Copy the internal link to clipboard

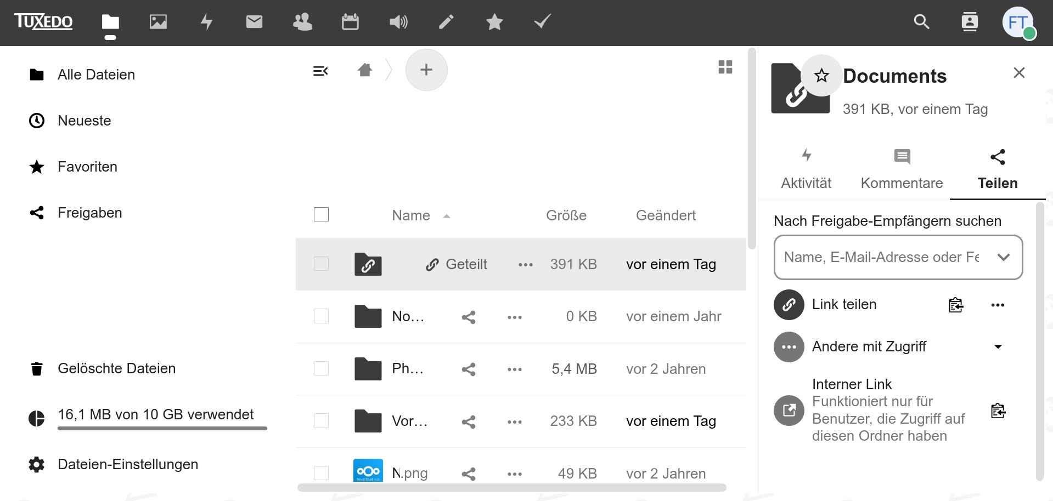998,410
